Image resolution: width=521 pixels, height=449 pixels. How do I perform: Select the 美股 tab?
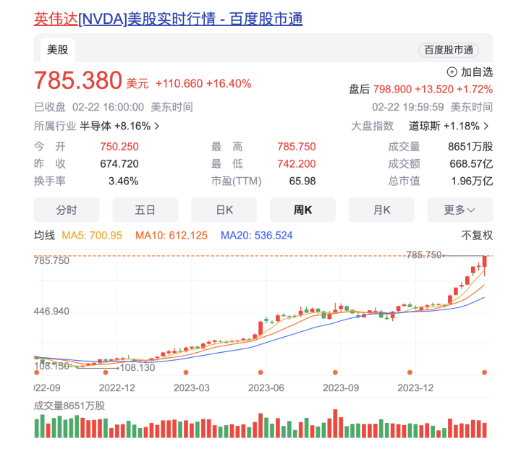pos(57,50)
